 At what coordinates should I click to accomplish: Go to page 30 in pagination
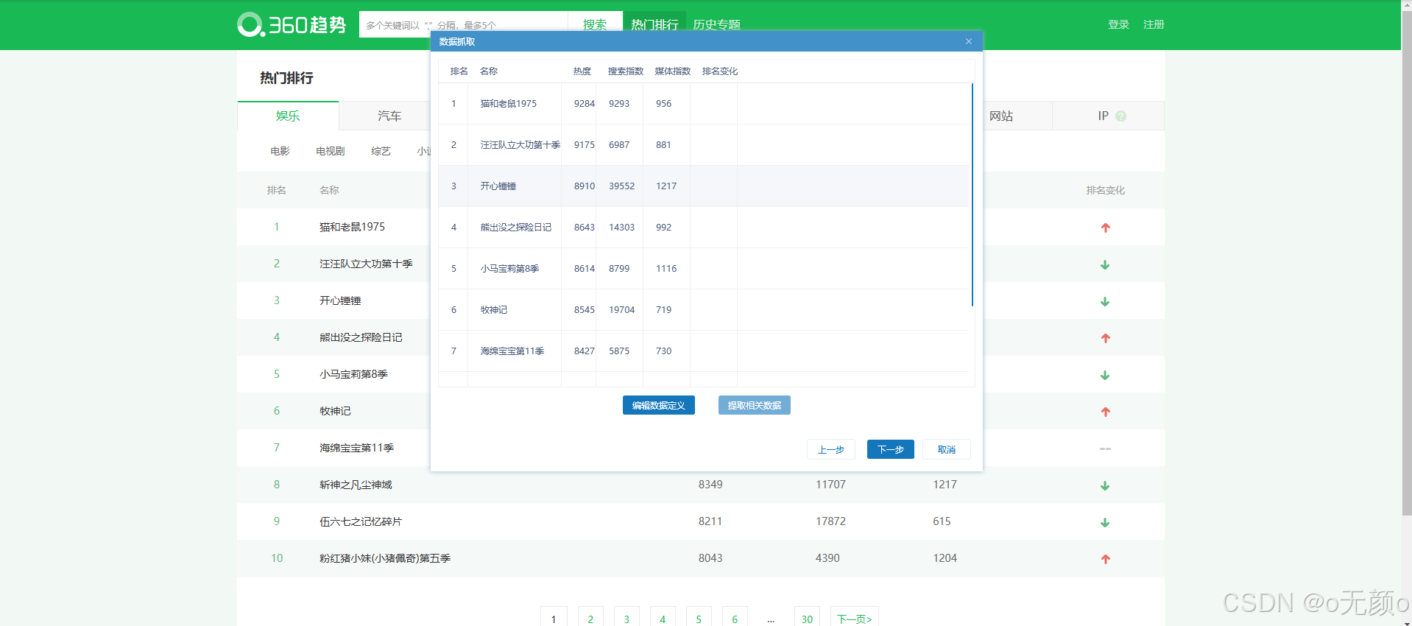pos(807,618)
